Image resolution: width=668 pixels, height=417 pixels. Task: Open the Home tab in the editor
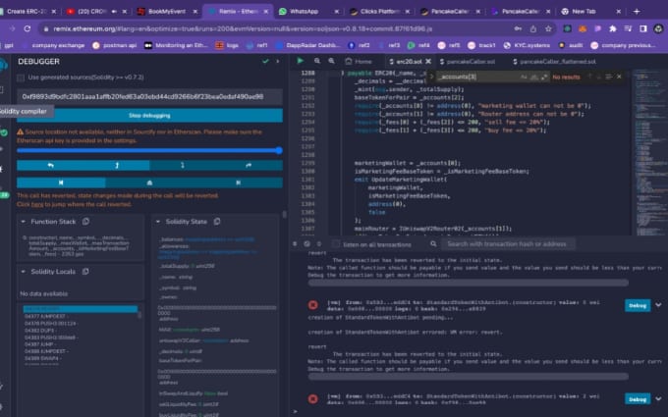359,61
